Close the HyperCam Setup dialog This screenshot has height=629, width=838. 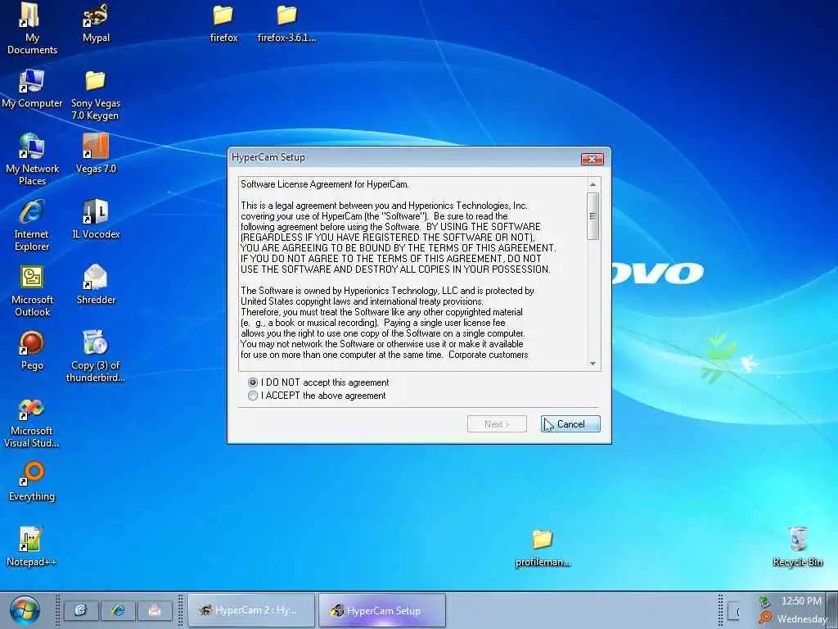(592, 159)
